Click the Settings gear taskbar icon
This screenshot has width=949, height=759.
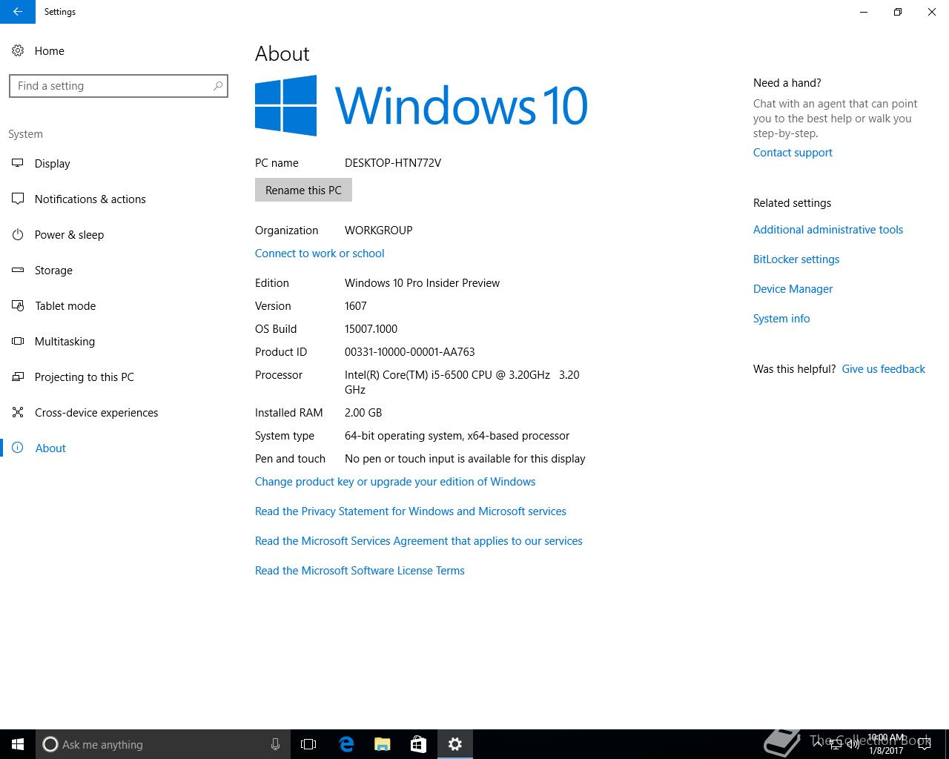(455, 744)
